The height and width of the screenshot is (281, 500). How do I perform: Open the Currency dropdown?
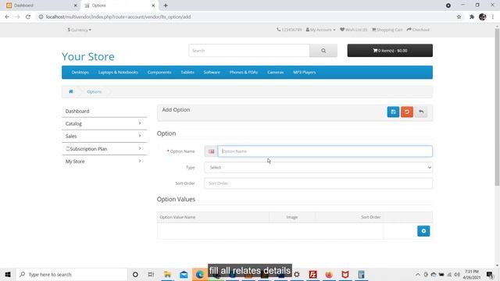(79, 30)
